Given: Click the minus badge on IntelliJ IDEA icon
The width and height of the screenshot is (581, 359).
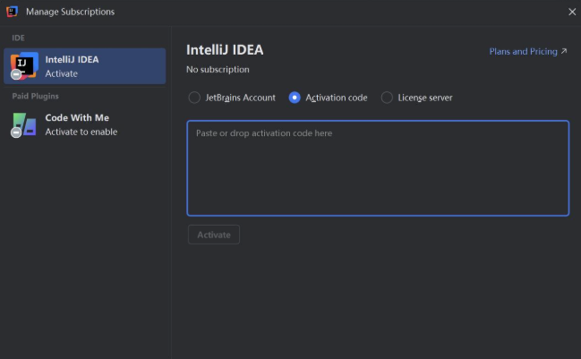Looking at the screenshot, I should [16, 74].
